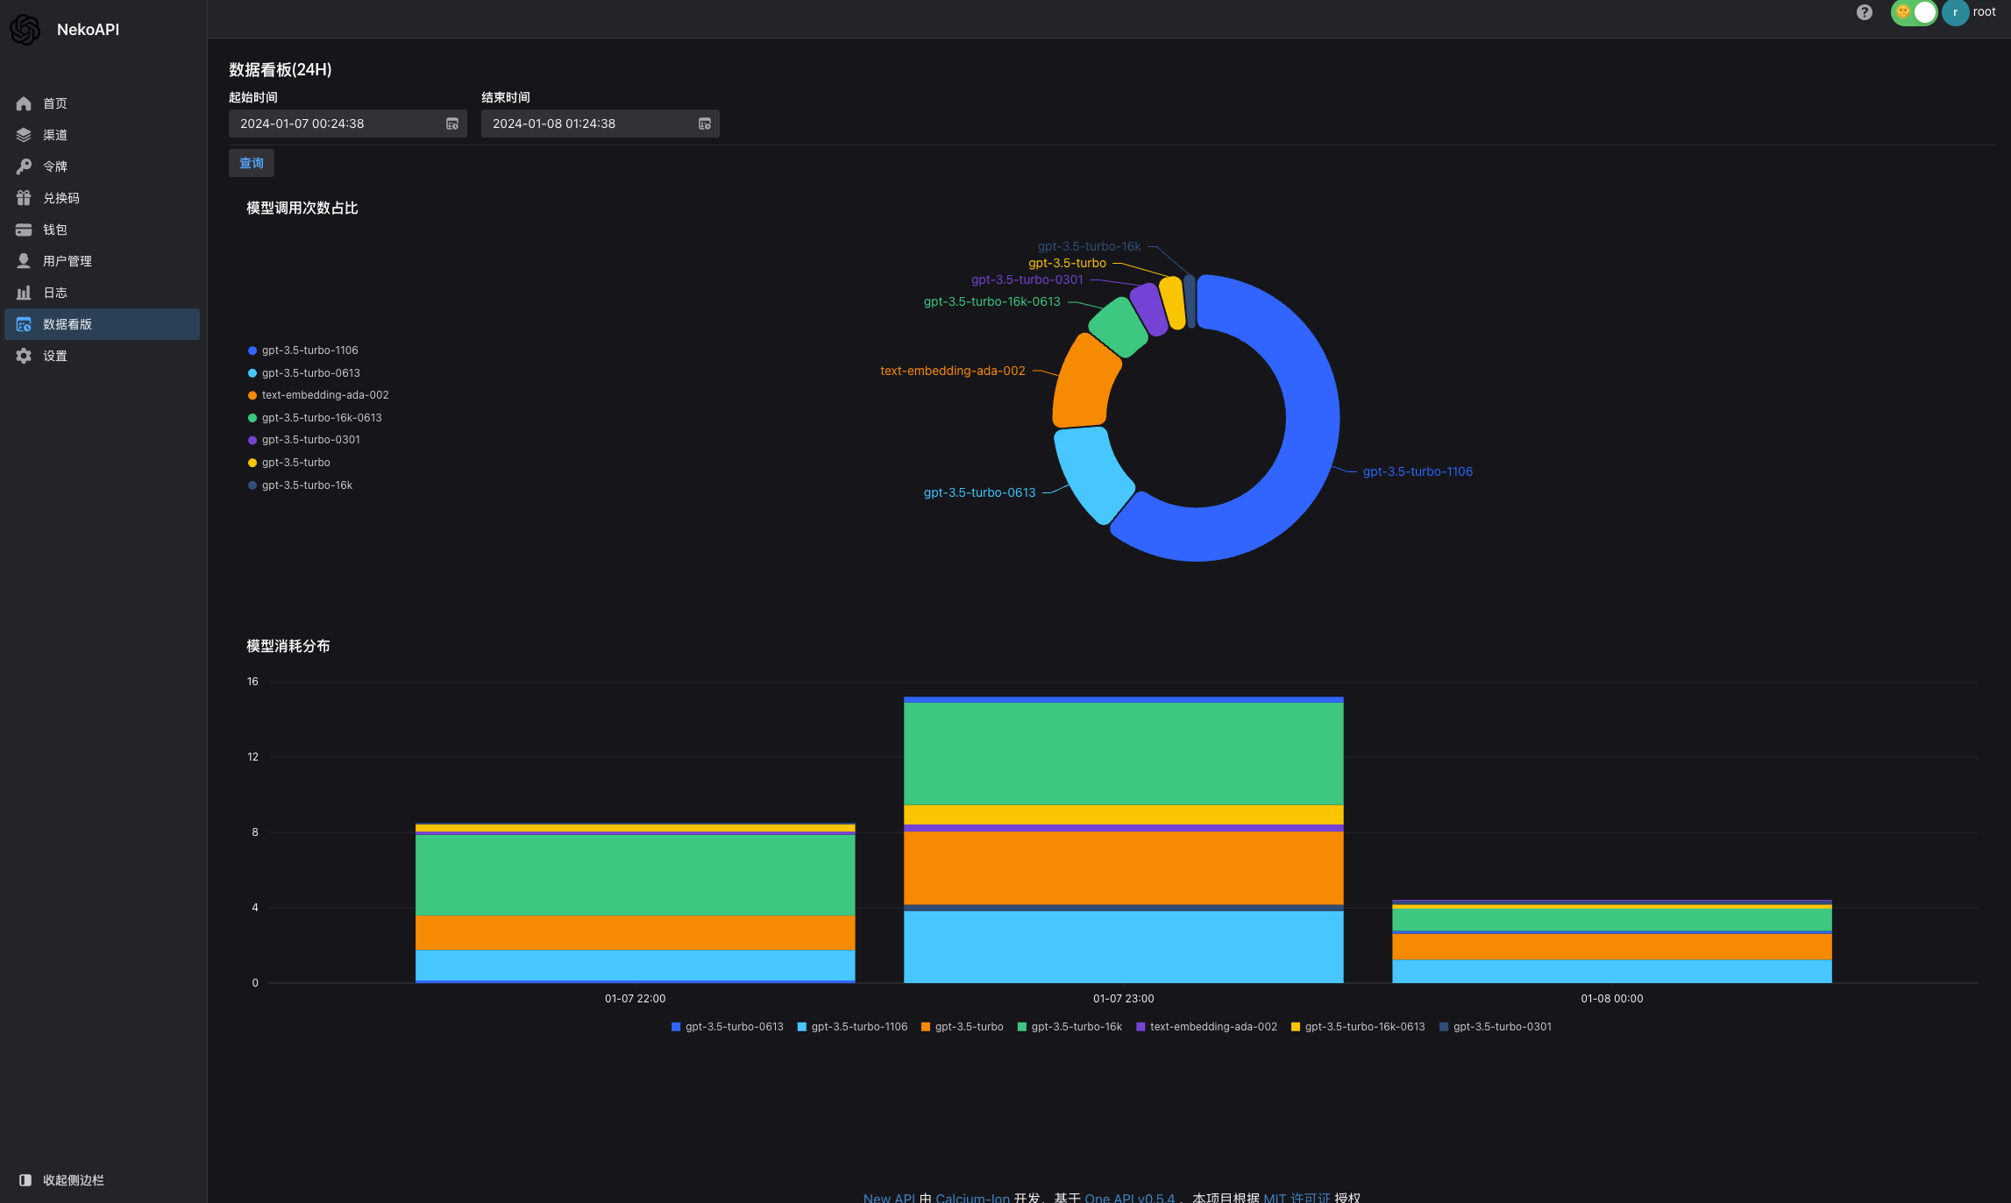Click the 数据看版 calendar icon
2011x1203 pixels.
point(24,324)
